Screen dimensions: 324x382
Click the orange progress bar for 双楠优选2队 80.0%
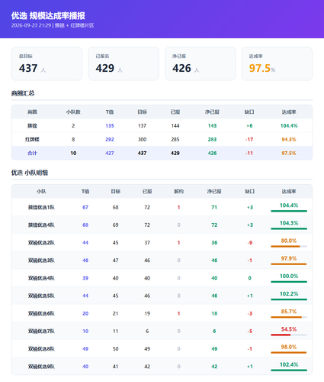[x=285, y=247]
